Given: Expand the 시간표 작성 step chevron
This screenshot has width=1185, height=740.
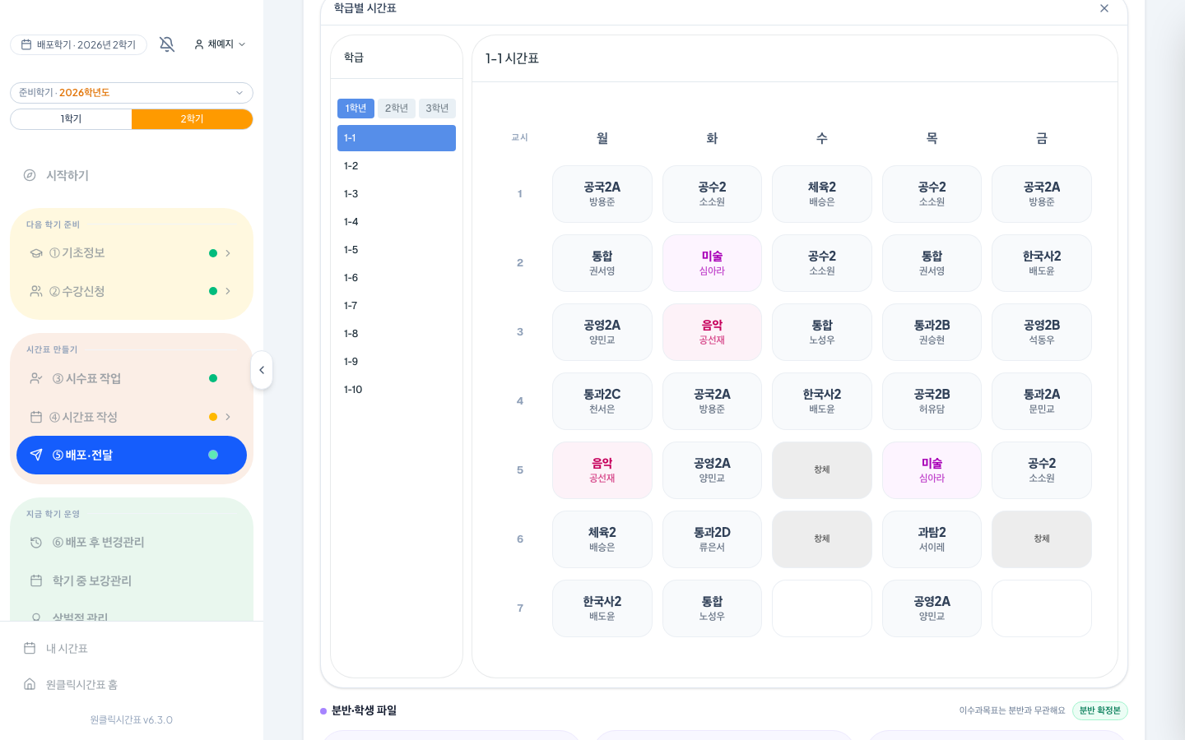Looking at the screenshot, I should point(228,417).
